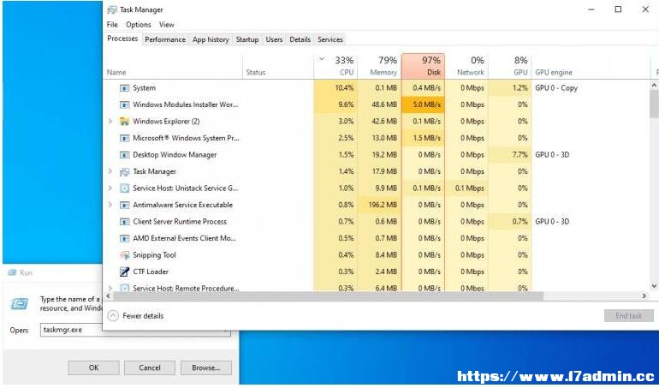This screenshot has height=388, width=659.
Task: Select the CTF Loader process name
Action: pyautogui.click(x=151, y=272)
